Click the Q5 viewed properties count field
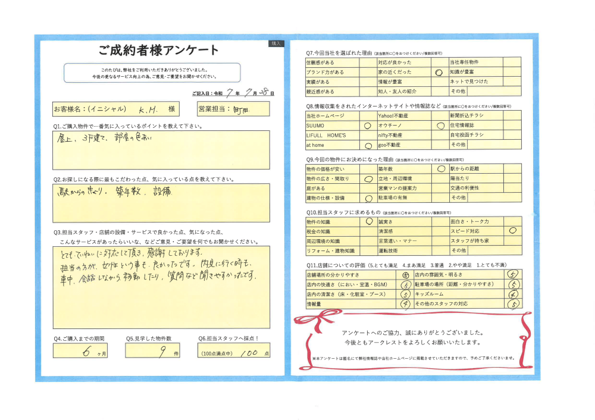This screenshot has width=595, height=420. tap(152, 352)
